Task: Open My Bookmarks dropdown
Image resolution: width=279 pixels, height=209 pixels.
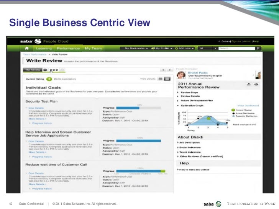Action: (x=136, y=48)
